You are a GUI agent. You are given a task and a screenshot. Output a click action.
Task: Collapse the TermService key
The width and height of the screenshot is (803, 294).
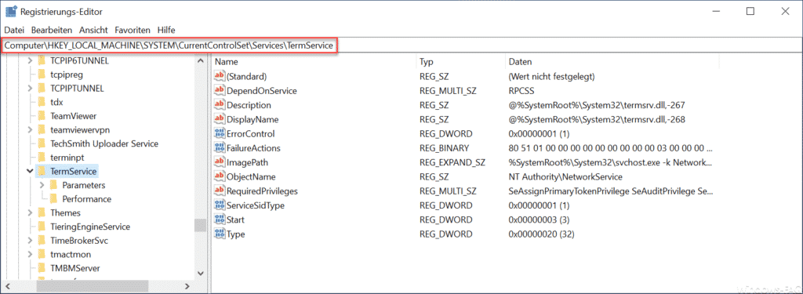click(x=31, y=171)
